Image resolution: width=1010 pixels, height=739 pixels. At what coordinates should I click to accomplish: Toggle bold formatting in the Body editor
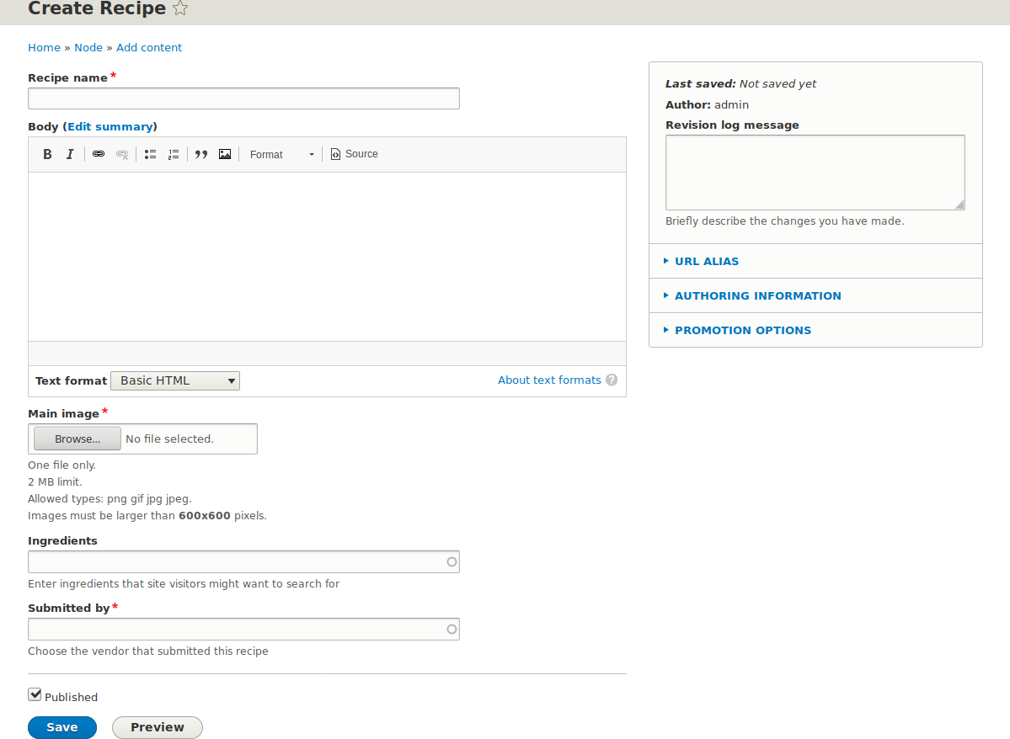(x=47, y=154)
